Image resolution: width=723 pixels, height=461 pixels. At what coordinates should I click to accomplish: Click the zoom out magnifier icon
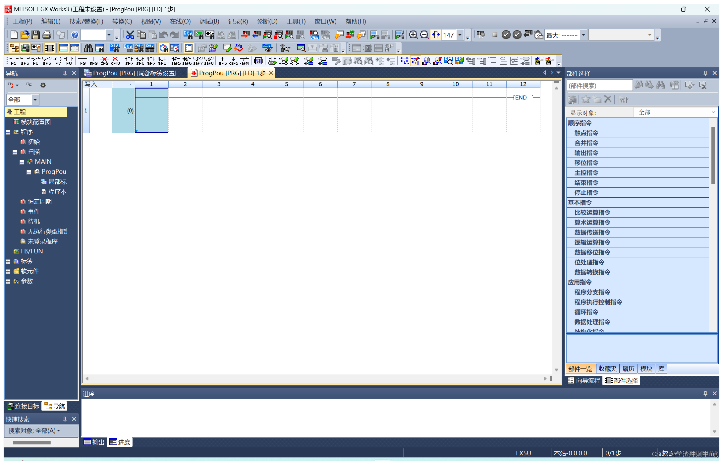click(x=424, y=35)
